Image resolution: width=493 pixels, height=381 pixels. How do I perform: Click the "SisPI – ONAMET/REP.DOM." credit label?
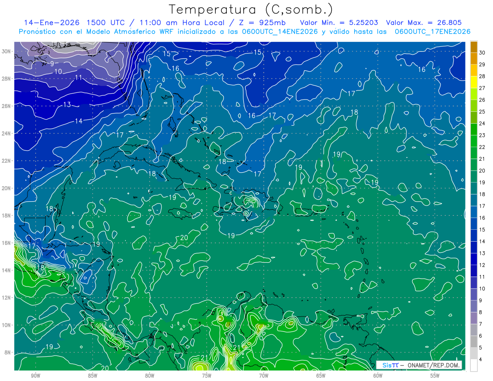[x=419, y=365]
